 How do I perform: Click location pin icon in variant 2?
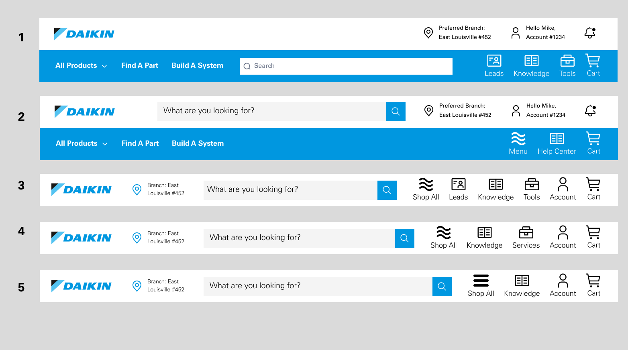pyautogui.click(x=429, y=111)
